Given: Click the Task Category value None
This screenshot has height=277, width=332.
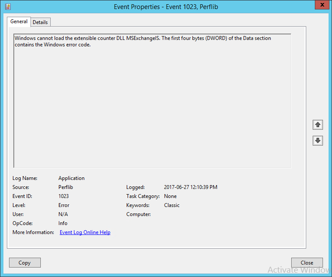Looking at the screenshot, I should [x=170, y=196].
